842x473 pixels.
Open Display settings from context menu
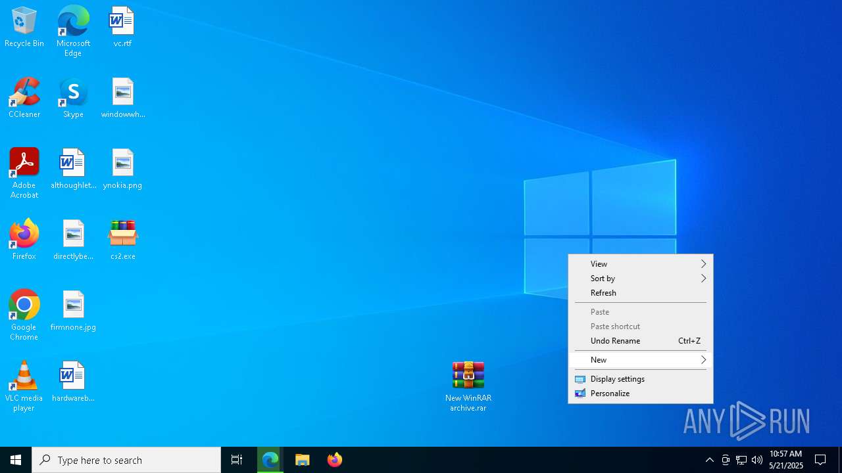point(641,379)
